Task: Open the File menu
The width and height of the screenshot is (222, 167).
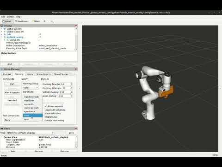Action: pos(3,17)
